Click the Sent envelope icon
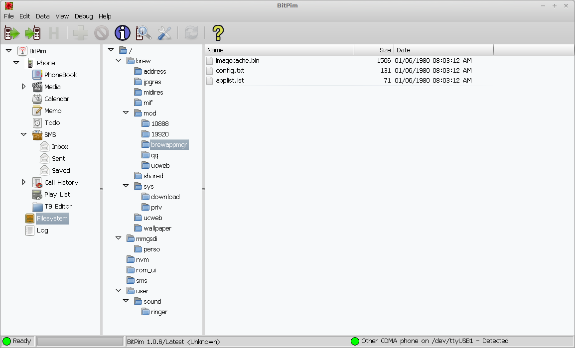 [44, 159]
